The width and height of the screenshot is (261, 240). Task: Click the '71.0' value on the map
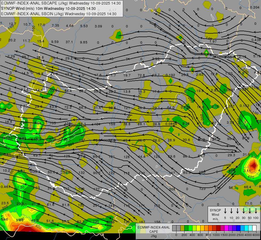(x=248, y=203)
